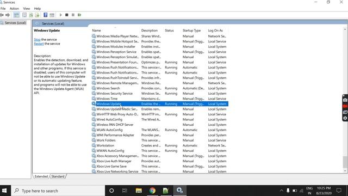Click the services list vertical scrollbar thumb
The width and height of the screenshot is (348, 196).
[x=345, y=162]
